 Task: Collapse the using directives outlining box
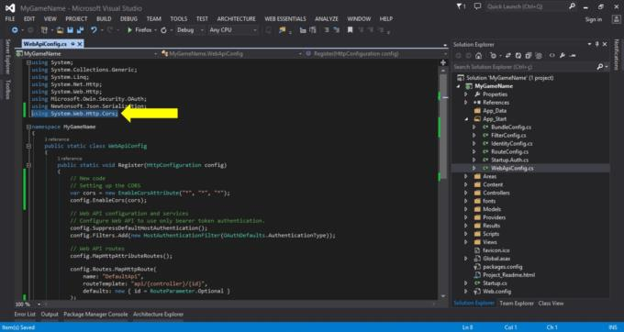pos(28,62)
